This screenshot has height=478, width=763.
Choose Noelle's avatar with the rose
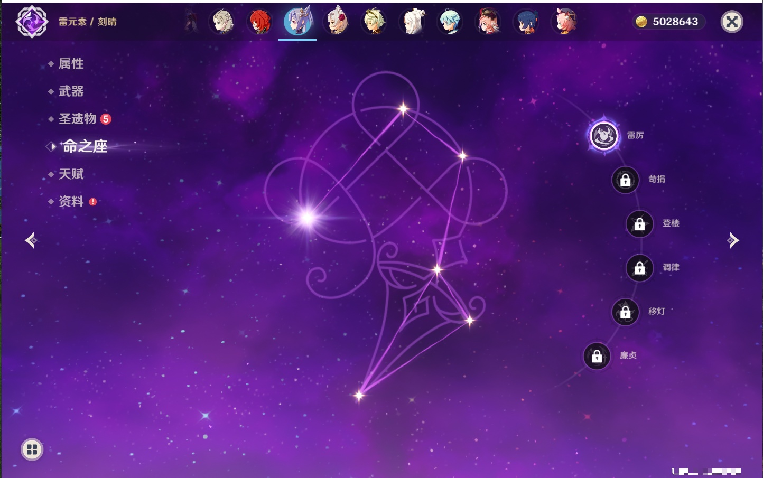tap(336, 22)
